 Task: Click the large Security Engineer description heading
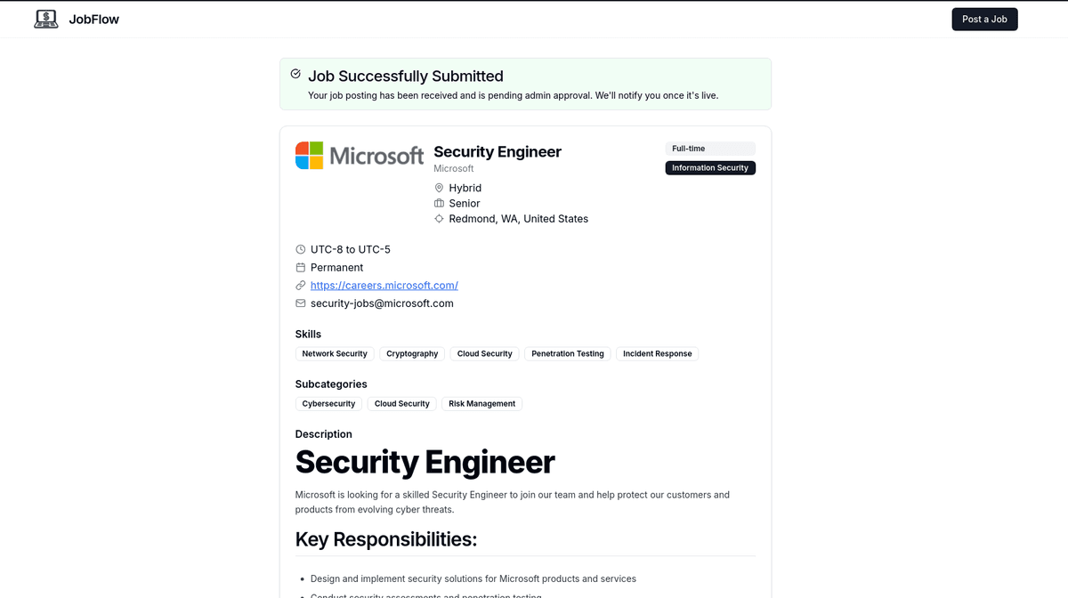pos(425,462)
